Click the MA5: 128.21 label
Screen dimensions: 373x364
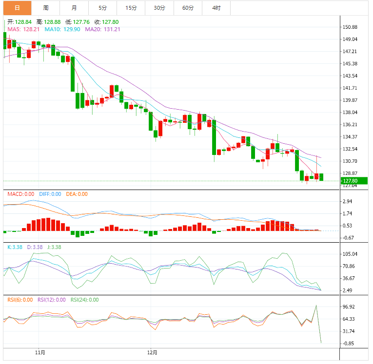point(23,29)
